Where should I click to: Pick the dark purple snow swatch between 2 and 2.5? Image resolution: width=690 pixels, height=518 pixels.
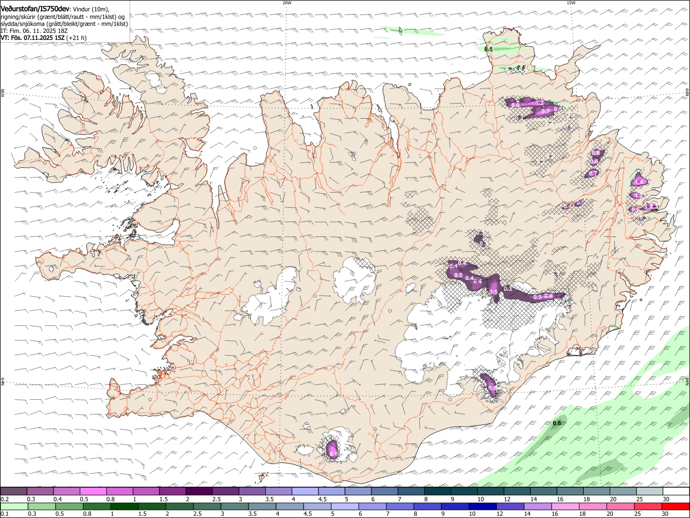pos(199,491)
